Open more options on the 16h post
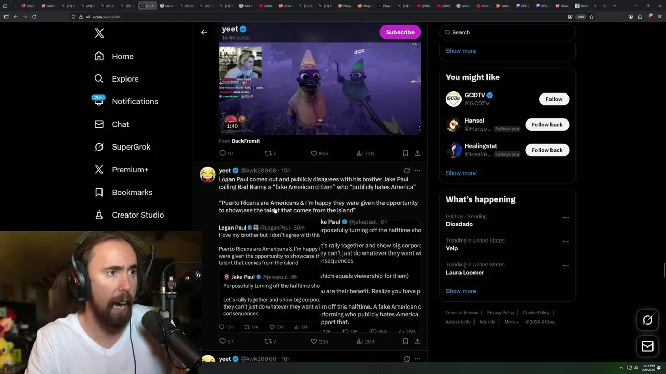666x374 pixels. (x=417, y=359)
